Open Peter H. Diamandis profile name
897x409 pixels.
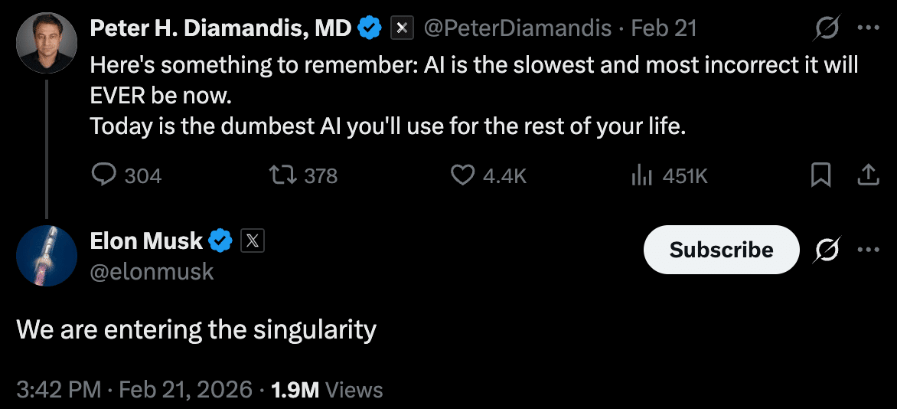pos(220,28)
